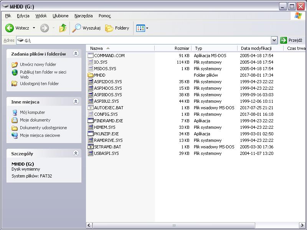Select the IO.SYS file icon
This screenshot has height=230, width=307.
tap(90, 62)
